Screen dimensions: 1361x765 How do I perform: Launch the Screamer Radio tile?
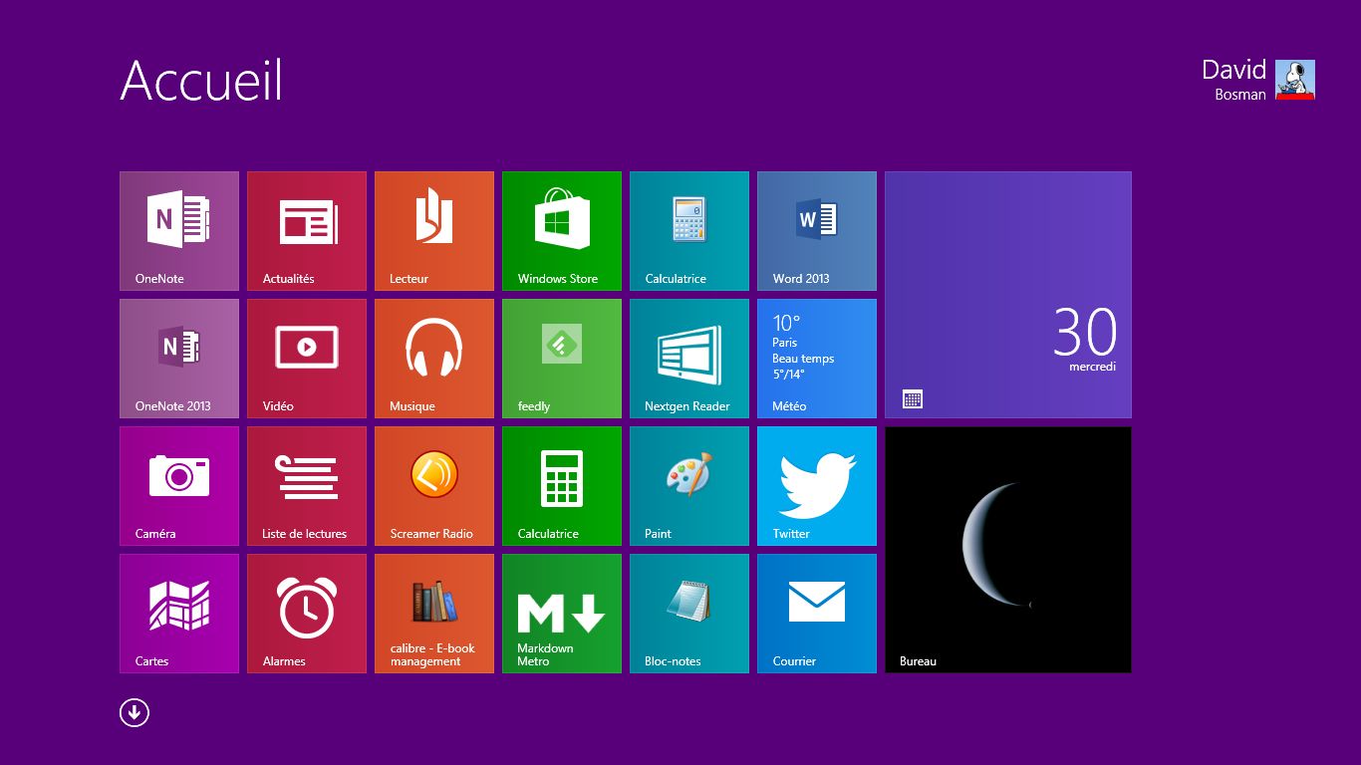(x=433, y=486)
